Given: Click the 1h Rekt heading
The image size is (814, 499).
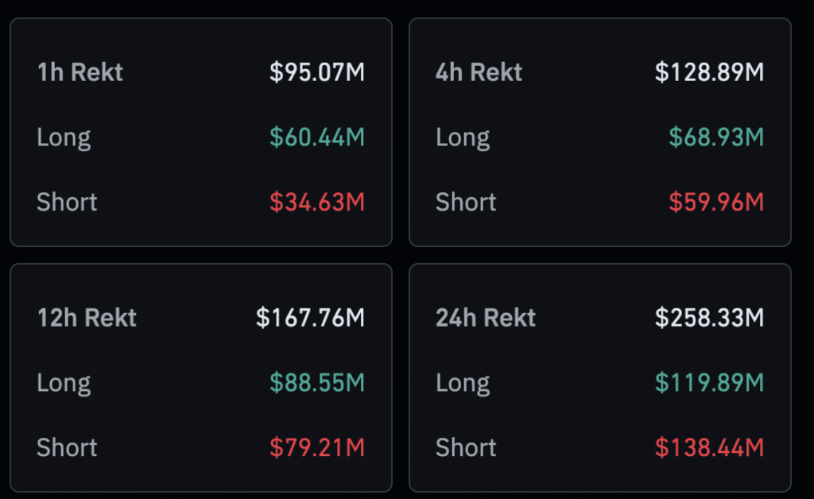Looking at the screenshot, I should 79,72.
